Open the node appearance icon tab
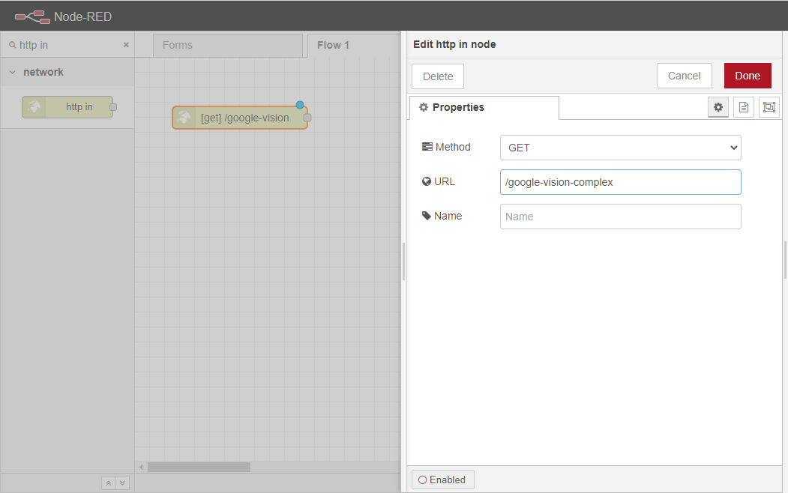788x493 pixels. [769, 107]
